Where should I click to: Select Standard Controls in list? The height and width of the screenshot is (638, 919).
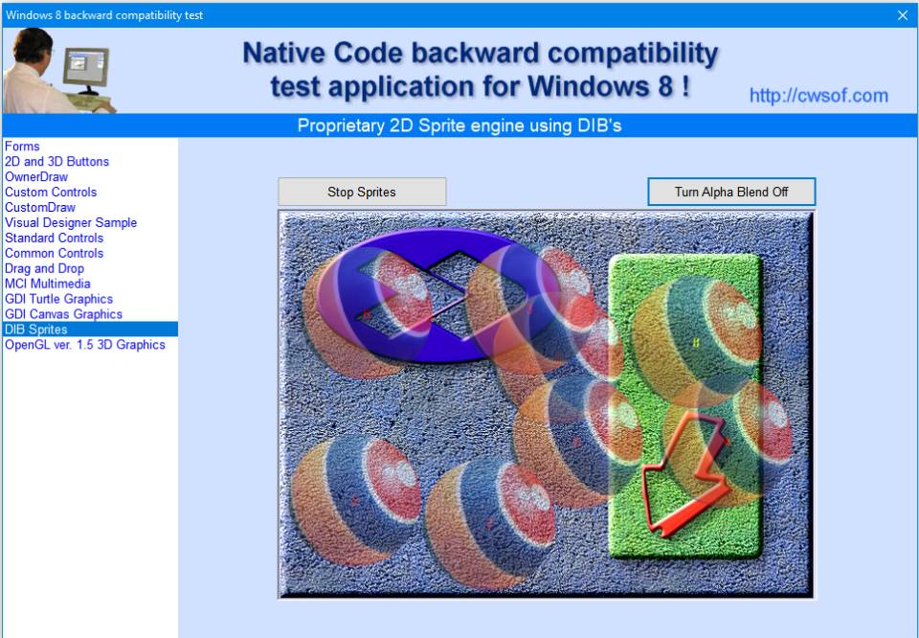click(55, 239)
